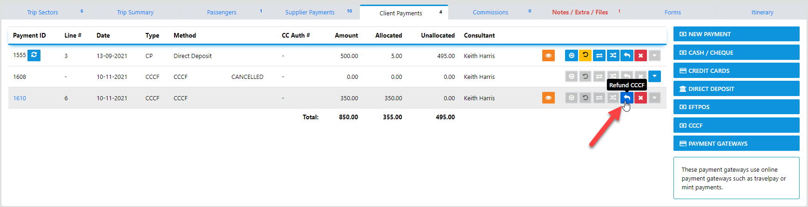This screenshot has height=207, width=808.
Task: Click circled arrow icon for payment 1555
Action: tap(572, 55)
